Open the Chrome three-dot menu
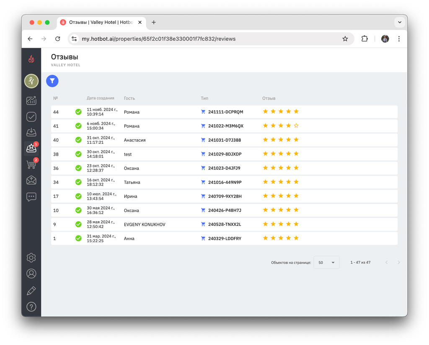Image resolution: width=429 pixels, height=345 pixels. point(399,39)
